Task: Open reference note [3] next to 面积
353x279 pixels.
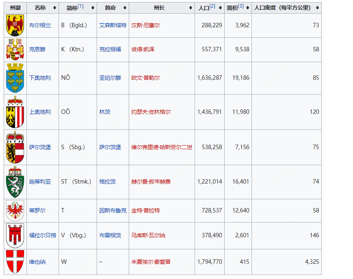Action: 241,5
